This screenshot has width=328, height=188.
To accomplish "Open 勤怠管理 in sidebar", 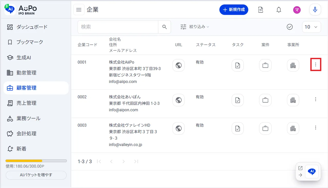I will pyautogui.click(x=36, y=72).
